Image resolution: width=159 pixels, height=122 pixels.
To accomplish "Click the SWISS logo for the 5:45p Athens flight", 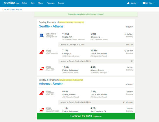I will click(42, 93).
